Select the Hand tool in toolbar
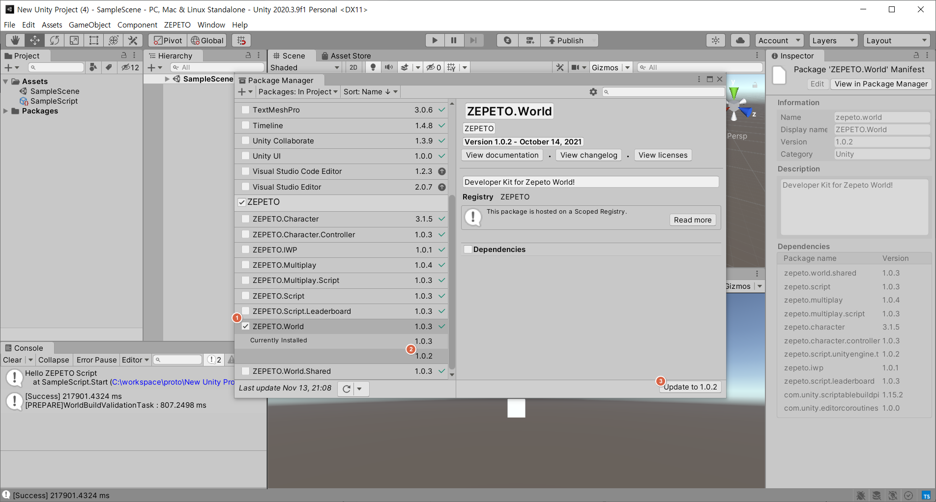 [15, 40]
